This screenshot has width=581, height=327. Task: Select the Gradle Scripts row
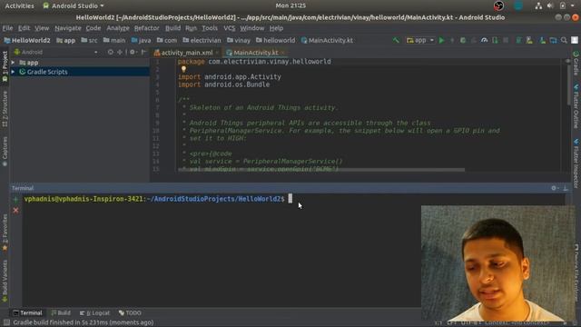pos(80,72)
